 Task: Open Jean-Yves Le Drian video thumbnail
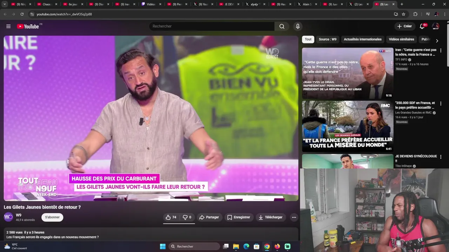point(348,73)
